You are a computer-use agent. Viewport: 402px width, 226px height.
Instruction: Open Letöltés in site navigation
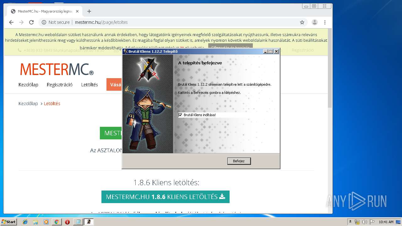[x=90, y=85]
